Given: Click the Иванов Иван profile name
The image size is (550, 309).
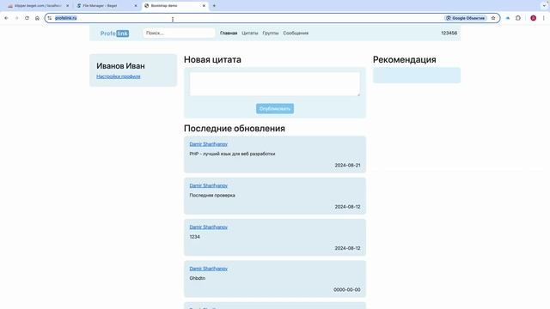Looking at the screenshot, I should [120, 66].
